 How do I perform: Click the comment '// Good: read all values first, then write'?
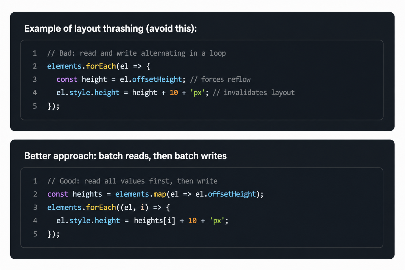[x=132, y=181]
